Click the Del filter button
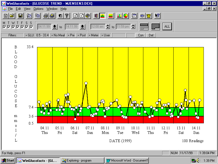The width and height of the screenshot is (218, 164). tap(150, 35)
